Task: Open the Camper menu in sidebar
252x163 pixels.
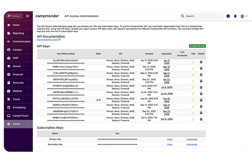Action: coord(17,50)
